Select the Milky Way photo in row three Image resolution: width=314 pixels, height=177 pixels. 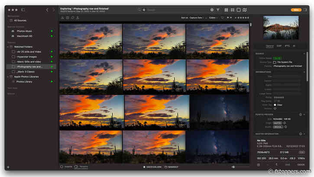click(219, 112)
